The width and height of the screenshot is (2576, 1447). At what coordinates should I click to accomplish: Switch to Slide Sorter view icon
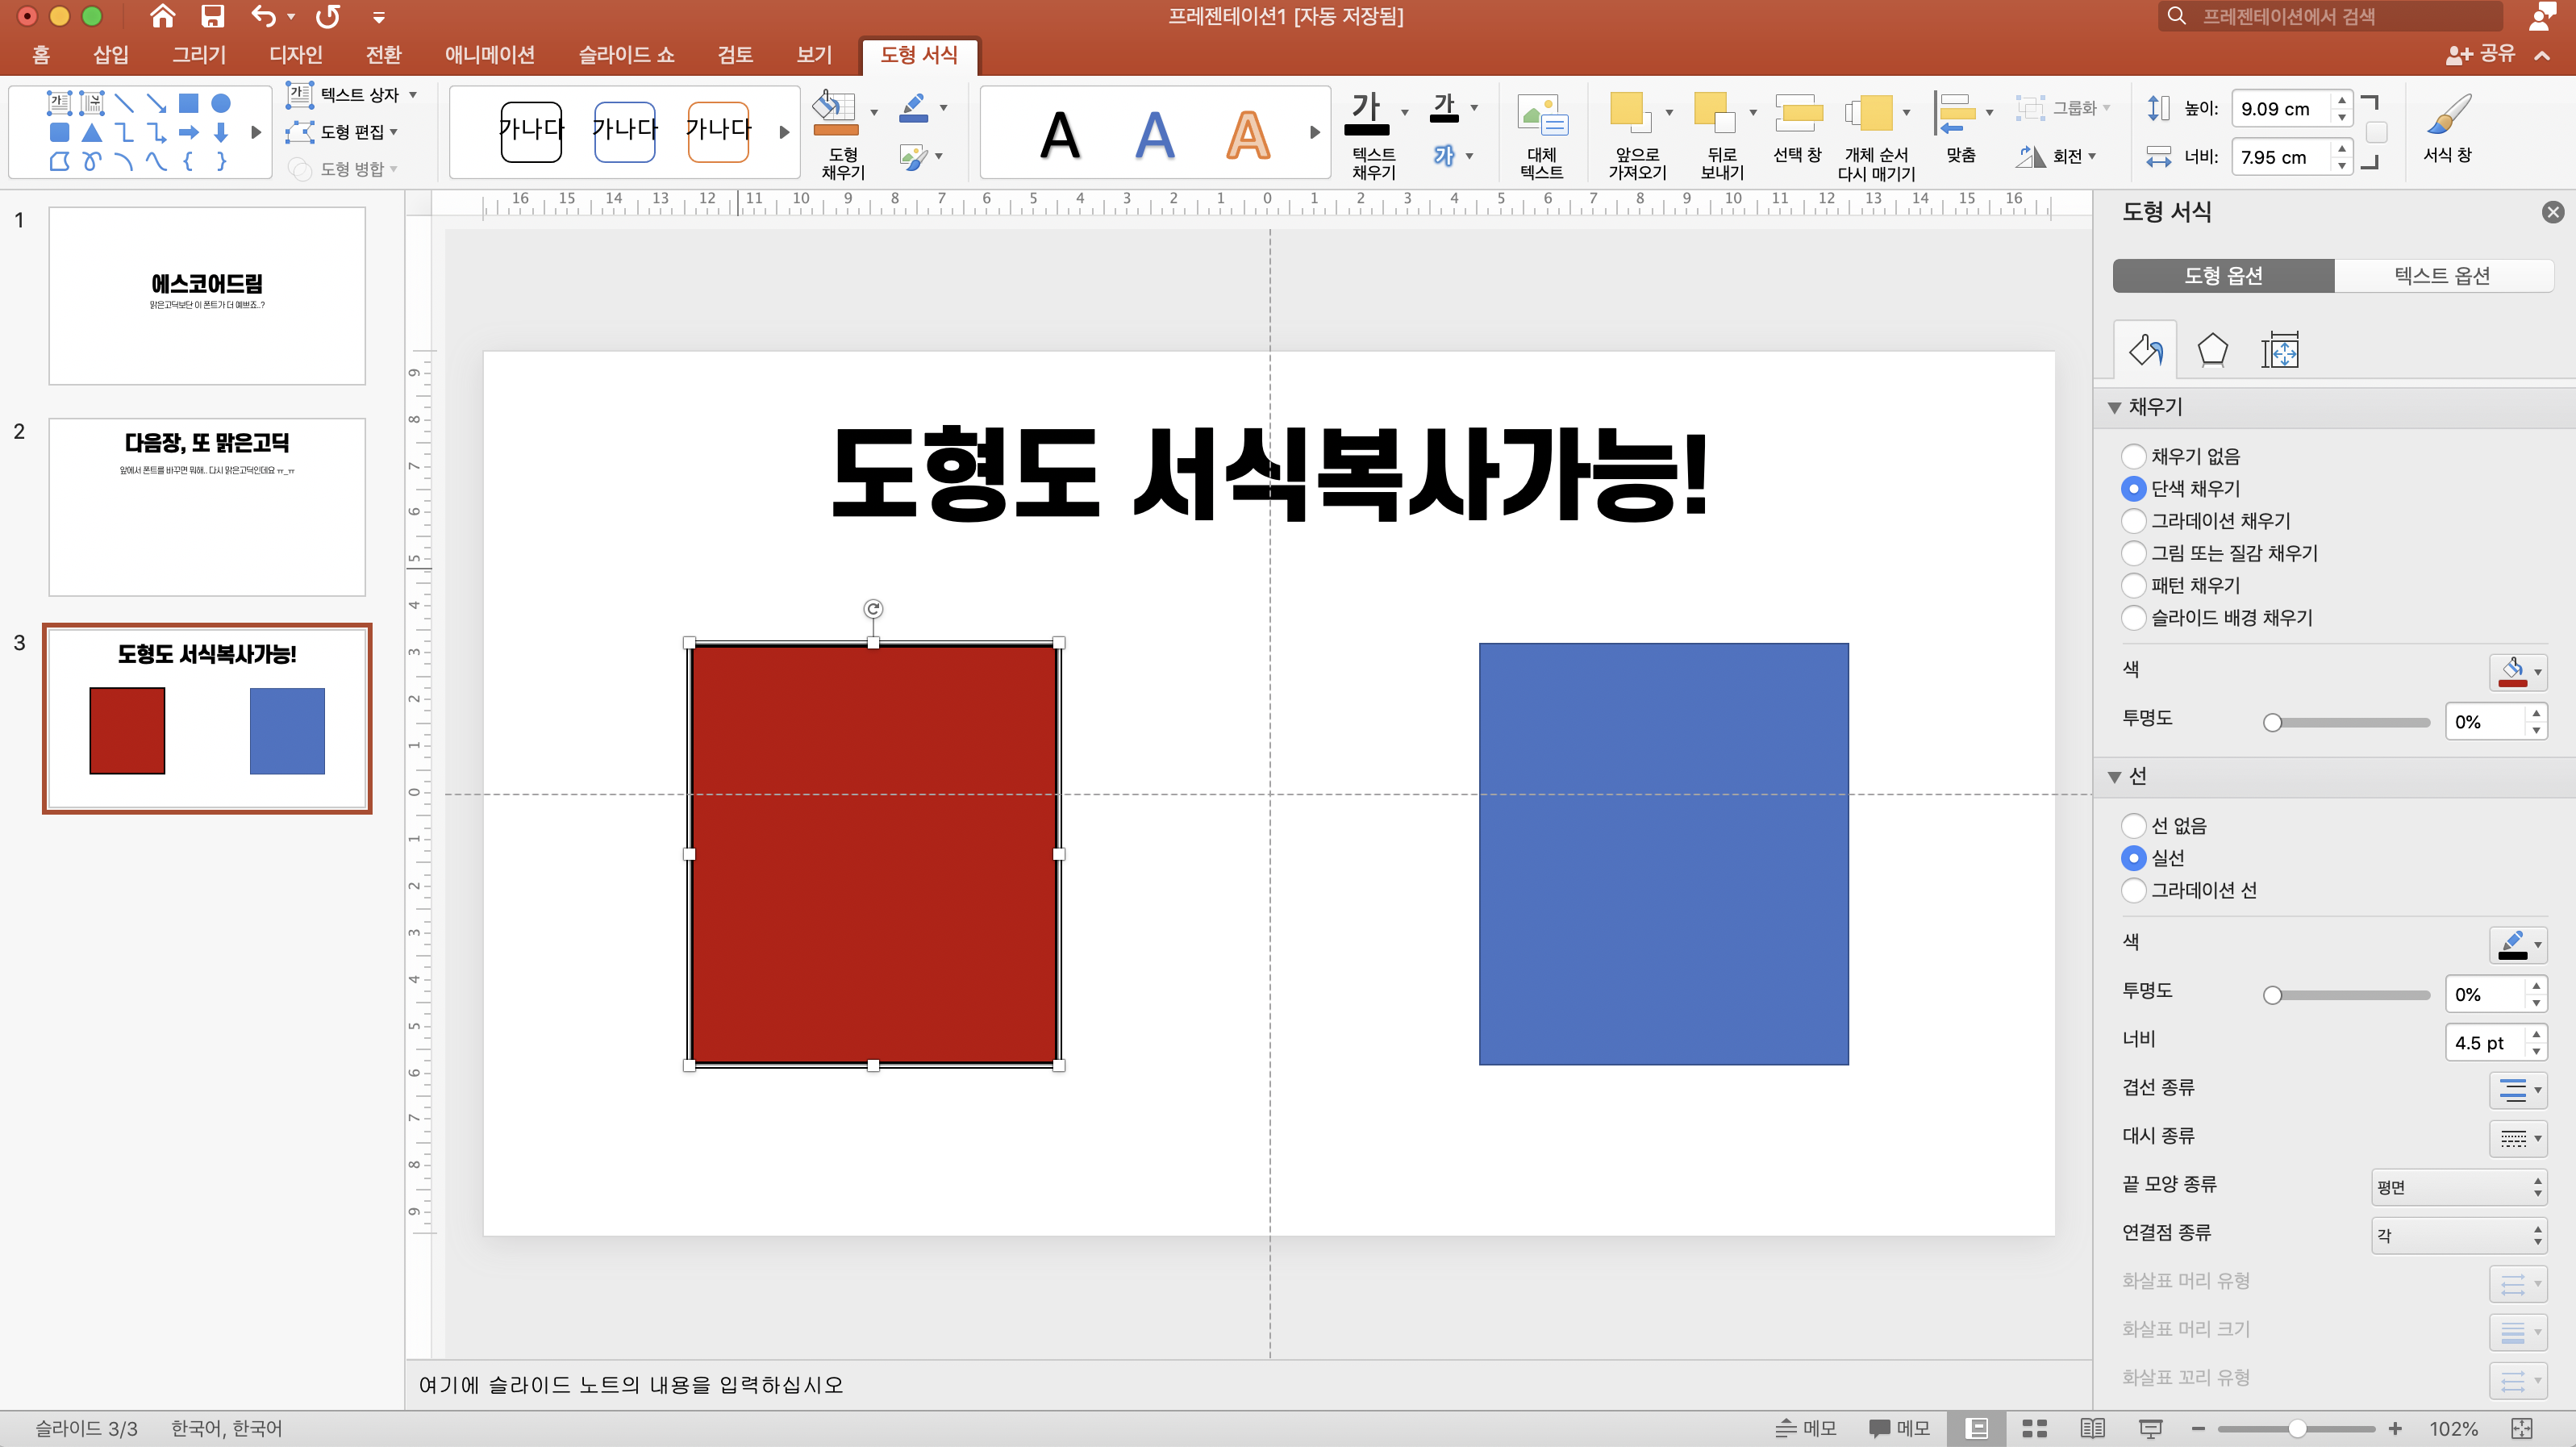2034,1428
